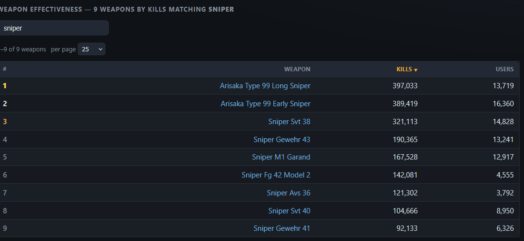Click the 92,133 kills value
The width and height of the screenshot is (524, 241).
point(406,228)
